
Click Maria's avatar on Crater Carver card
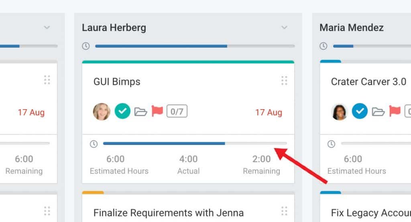coord(340,112)
